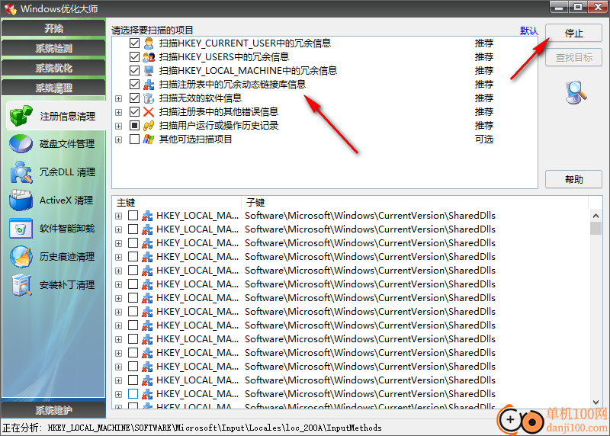Click the fourth result row's registry icon
The image size is (610, 436).
click(147, 257)
